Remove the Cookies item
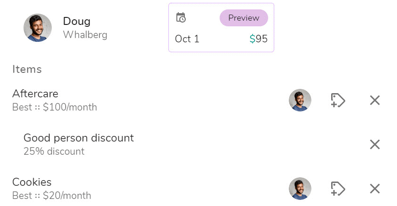397x206 pixels. 374,189
